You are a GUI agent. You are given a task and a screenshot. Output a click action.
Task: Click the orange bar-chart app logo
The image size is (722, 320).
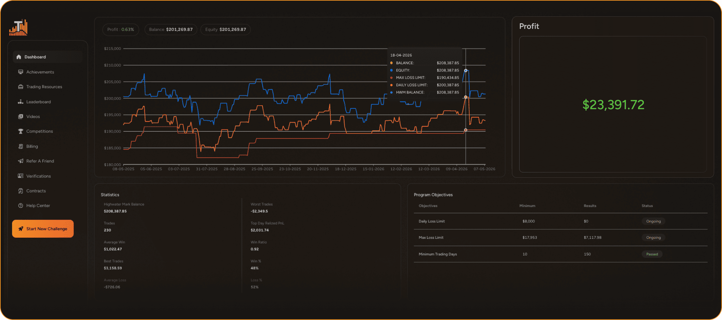[18, 28]
